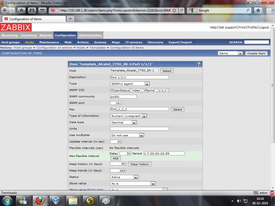Click the Create Item button
The height and width of the screenshot is (206, 275).
(x=257, y=53)
